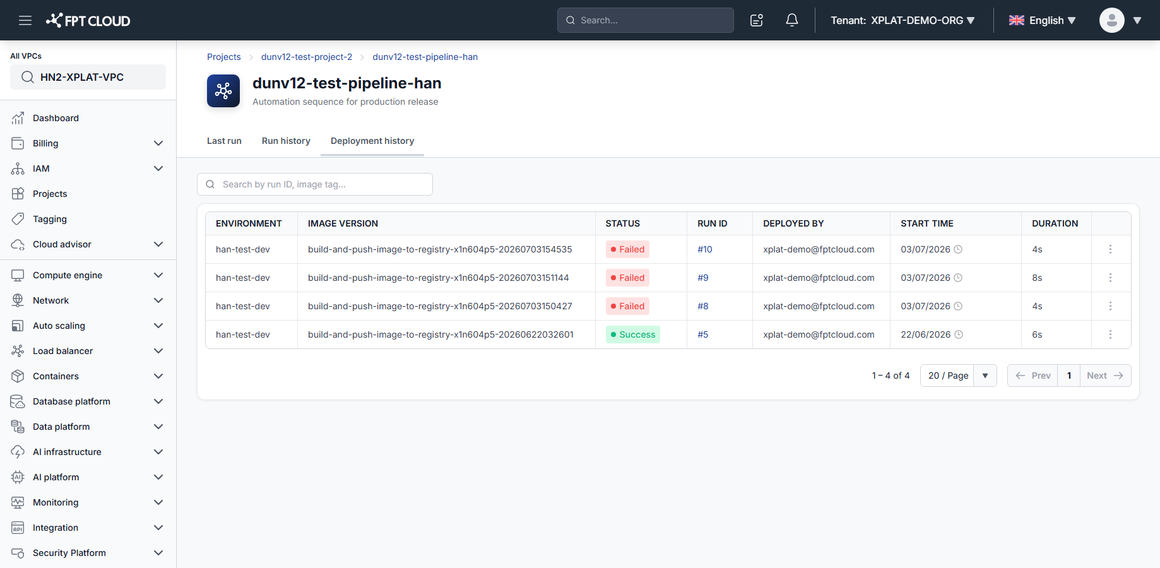Click the IAM hierarchy icon

[18, 169]
